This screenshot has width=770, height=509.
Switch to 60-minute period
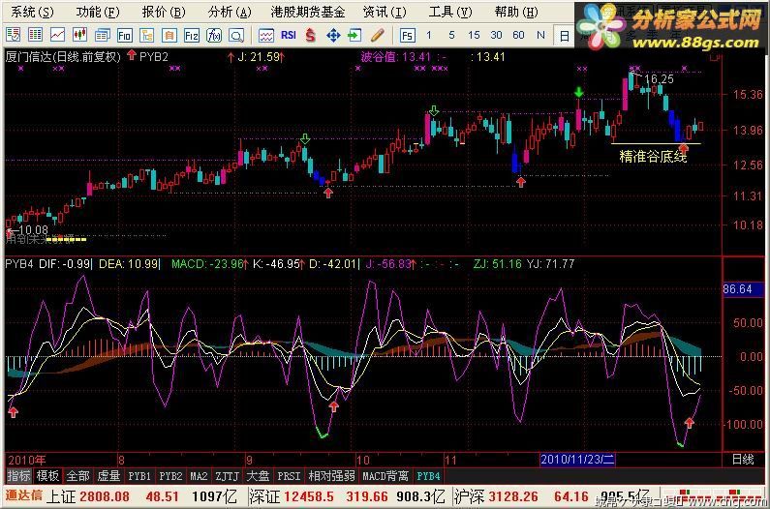(x=518, y=35)
